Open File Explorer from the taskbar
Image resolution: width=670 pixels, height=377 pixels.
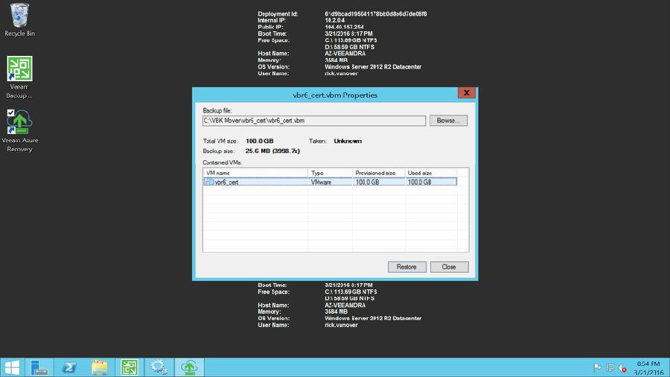pos(100,367)
